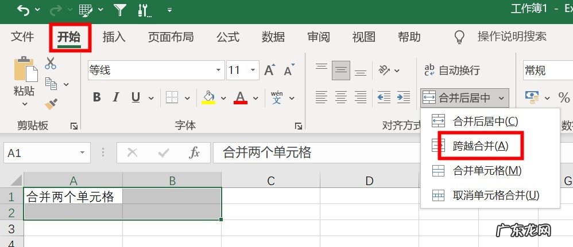Switch to the 数据 tab
The width and height of the screenshot is (573, 247).
pyautogui.click(x=273, y=37)
